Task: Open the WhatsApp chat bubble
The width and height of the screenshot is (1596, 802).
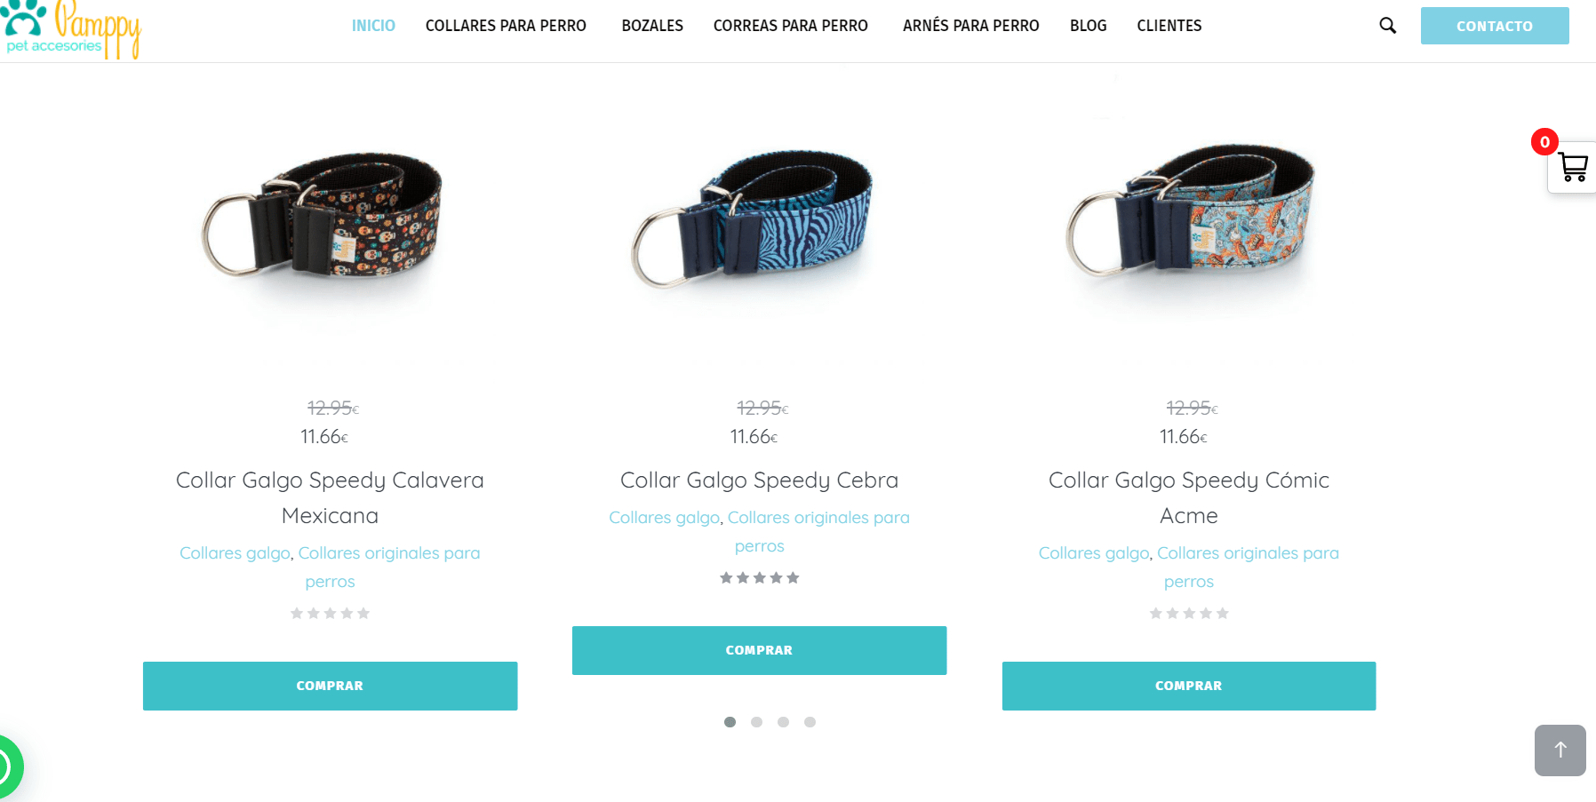Action: pos(7,766)
